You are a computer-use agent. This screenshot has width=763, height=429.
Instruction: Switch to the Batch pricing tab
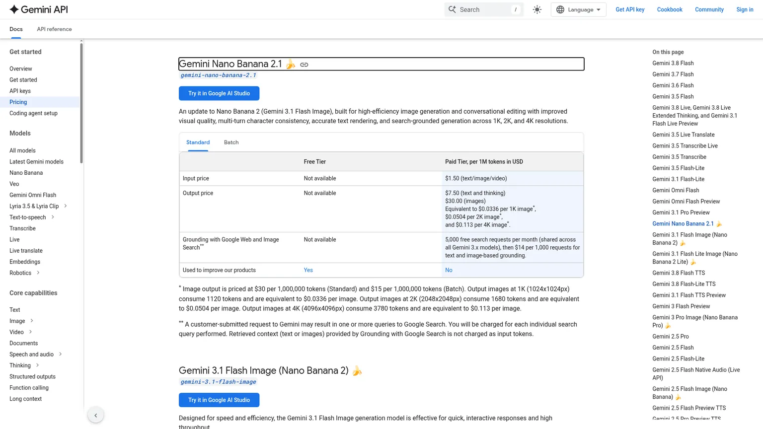[x=231, y=143]
